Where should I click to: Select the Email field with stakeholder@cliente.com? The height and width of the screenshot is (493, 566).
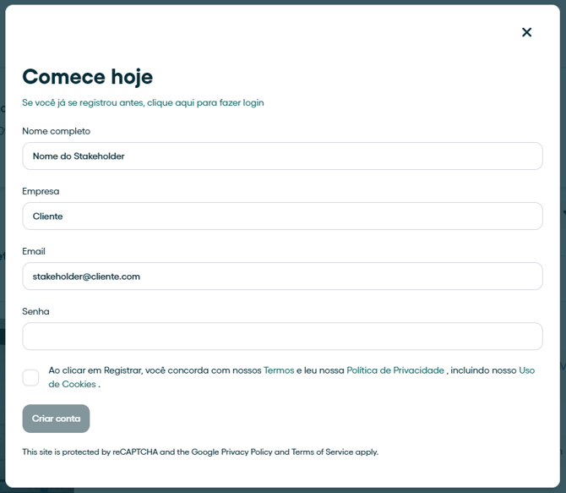tap(282, 277)
